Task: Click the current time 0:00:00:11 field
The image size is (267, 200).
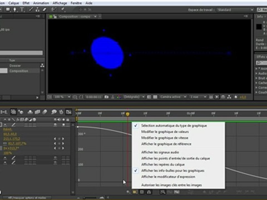Action: (x=94, y=97)
